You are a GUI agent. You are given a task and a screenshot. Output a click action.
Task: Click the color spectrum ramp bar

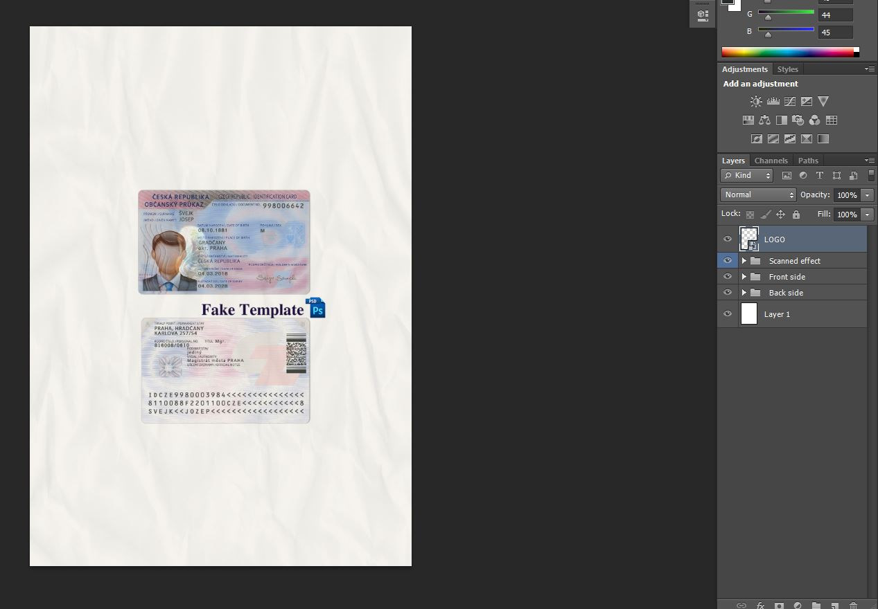click(787, 52)
